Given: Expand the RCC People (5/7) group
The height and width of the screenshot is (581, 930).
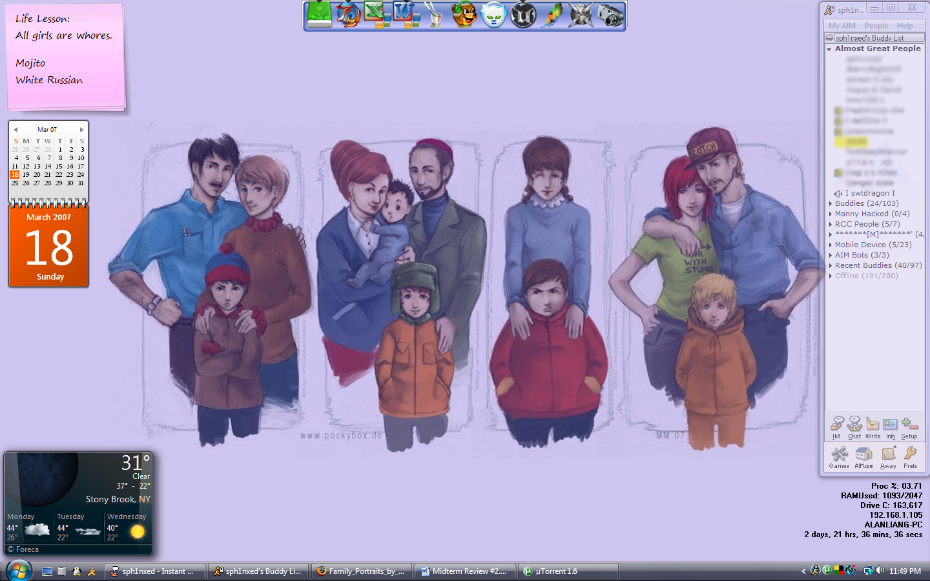Looking at the screenshot, I should pos(830,224).
